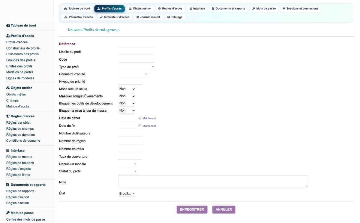Image resolution: width=360 pixels, height=223 pixels.
Task: Open Centre des mots de passe in sidebar
Action: click(x=25, y=219)
